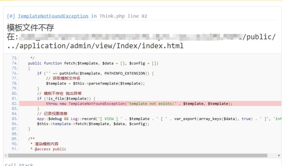Click the parseTemplate assignment on line 78
The width and height of the screenshot is (283, 166).
pos(95,83)
